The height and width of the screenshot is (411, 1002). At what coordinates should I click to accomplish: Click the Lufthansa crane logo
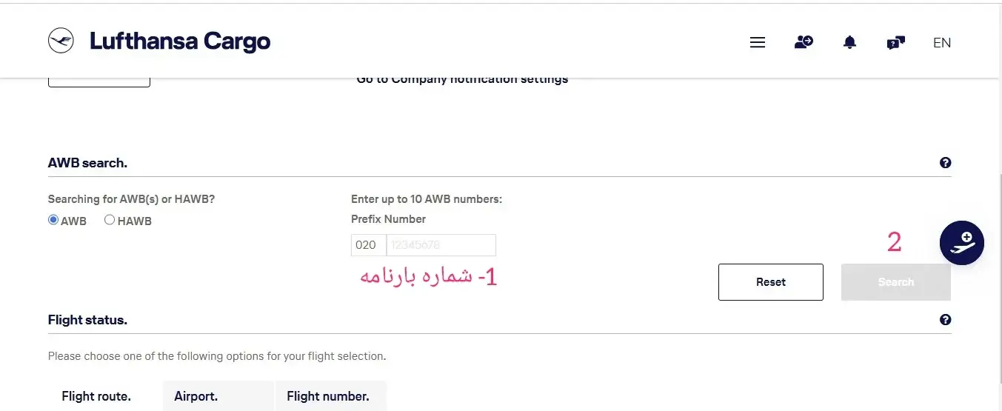(61, 40)
